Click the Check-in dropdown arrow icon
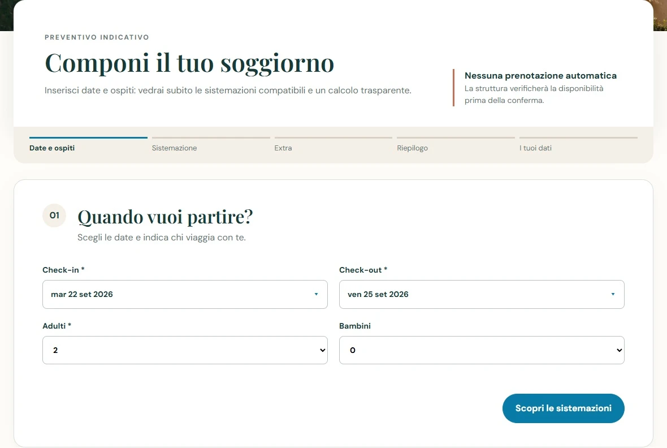 tap(316, 294)
